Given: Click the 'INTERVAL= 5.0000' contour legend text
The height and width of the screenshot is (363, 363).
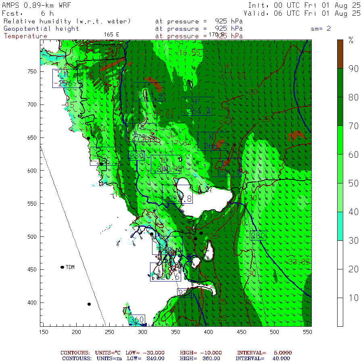Looking at the screenshot, I should pyautogui.click(x=264, y=353).
